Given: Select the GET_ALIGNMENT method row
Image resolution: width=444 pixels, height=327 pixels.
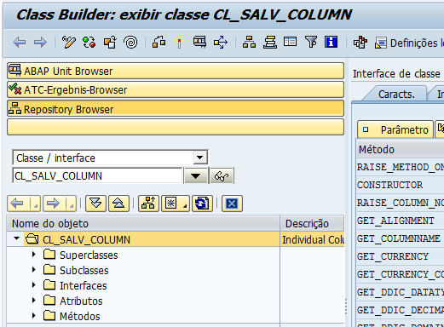Looking at the screenshot, I should point(401,221).
